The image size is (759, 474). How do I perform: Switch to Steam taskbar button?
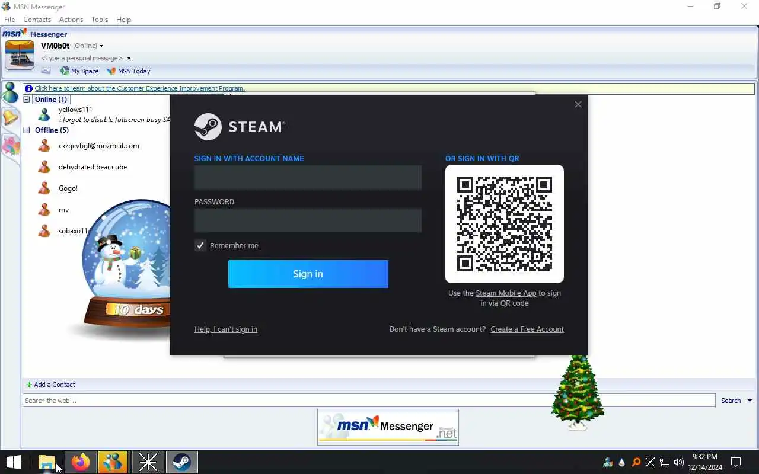tap(181, 462)
